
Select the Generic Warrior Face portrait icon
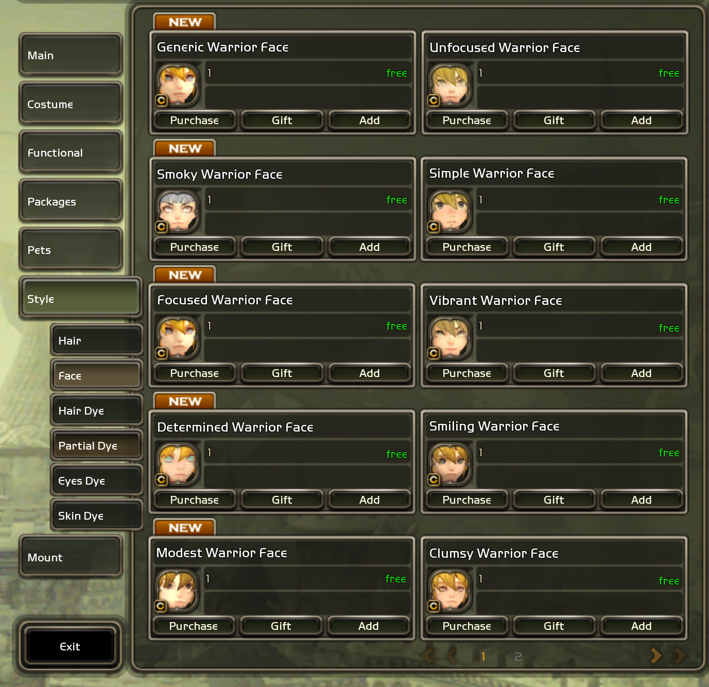(178, 84)
